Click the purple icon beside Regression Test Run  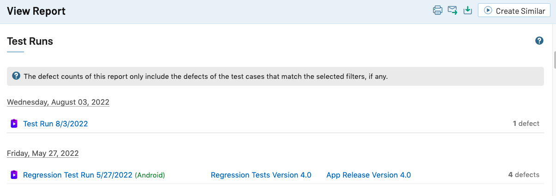[x=14, y=175]
